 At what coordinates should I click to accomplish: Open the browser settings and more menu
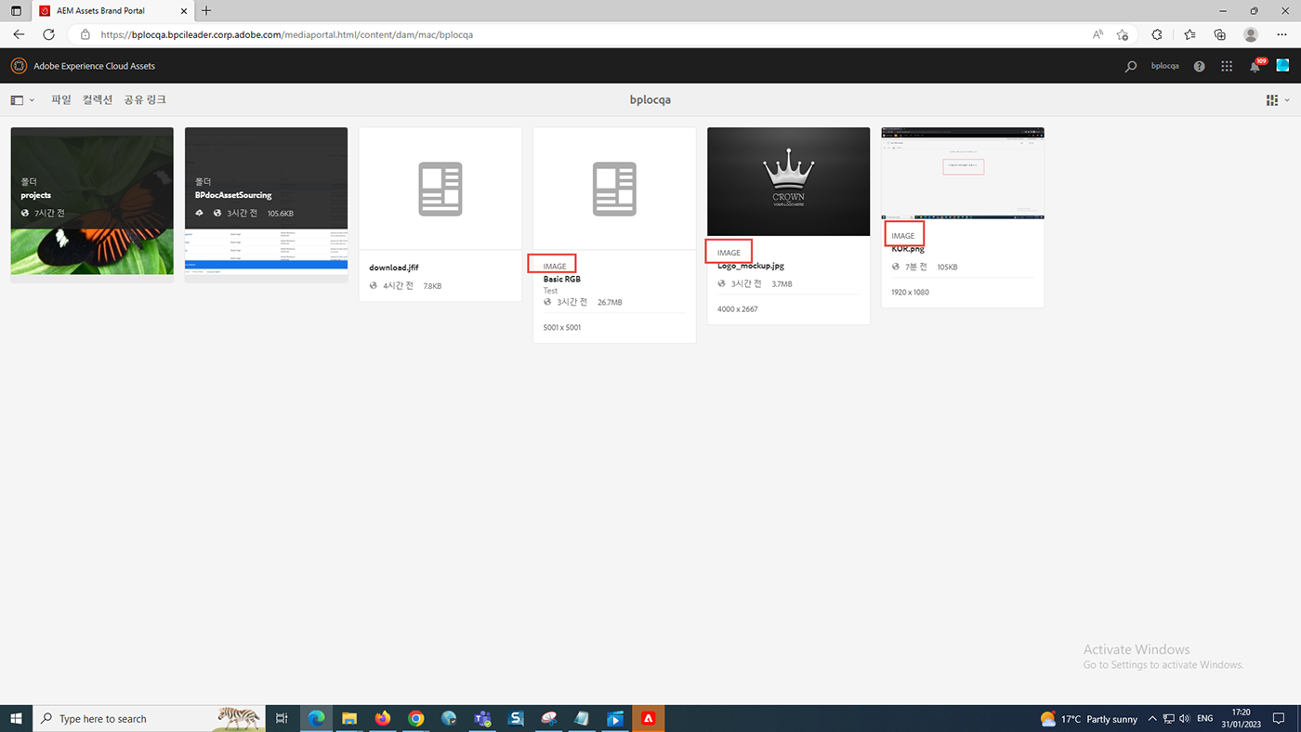click(1281, 34)
